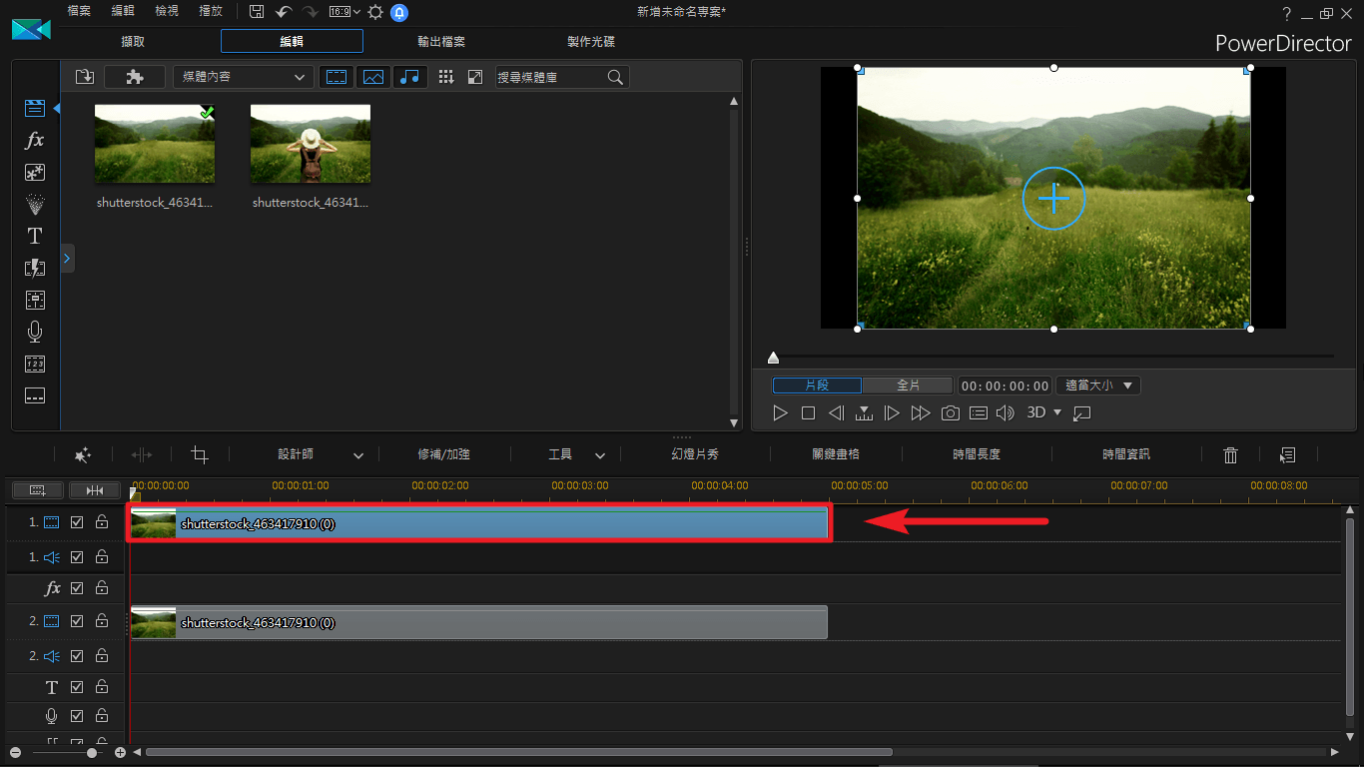This screenshot has width=1364, height=767.
Task: Open the 3D mode dropdown arrow
Action: pyautogui.click(x=1057, y=412)
